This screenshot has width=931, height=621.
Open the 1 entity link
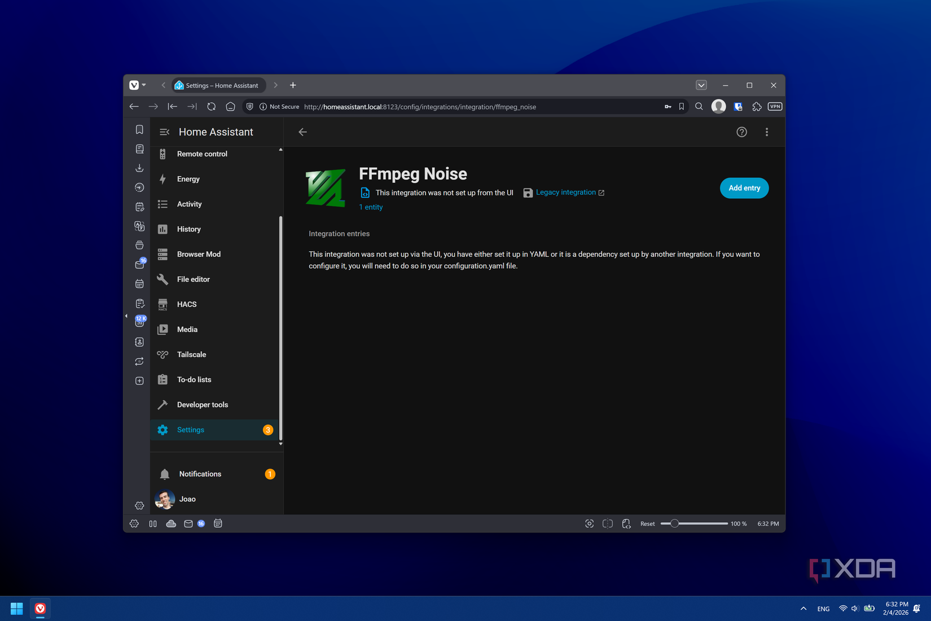coord(371,207)
